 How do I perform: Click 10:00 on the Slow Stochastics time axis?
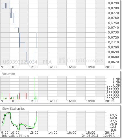(15, 133)
